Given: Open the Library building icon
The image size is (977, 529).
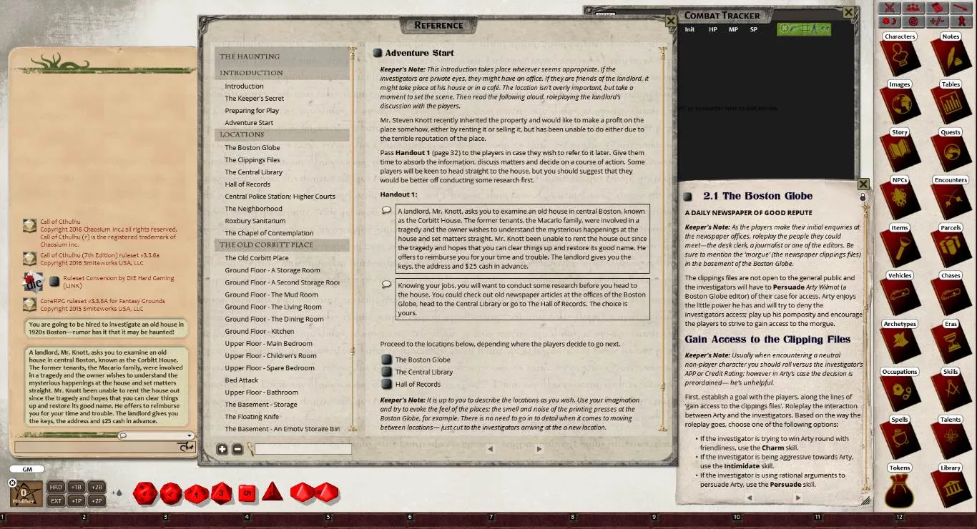Looking at the screenshot, I should [951, 486].
